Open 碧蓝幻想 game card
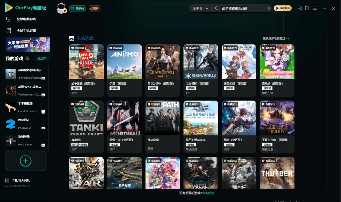This screenshot has height=202, width=341. pyautogui.click(x=239, y=71)
